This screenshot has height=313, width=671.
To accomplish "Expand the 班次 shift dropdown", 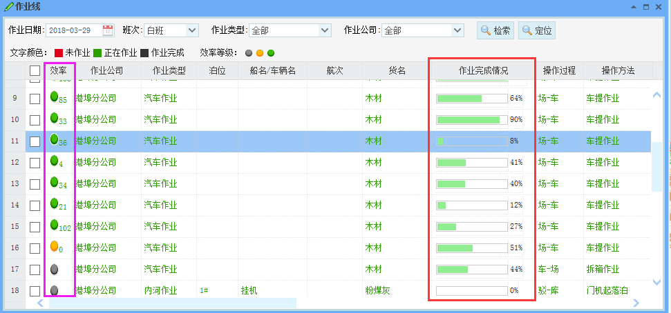I will pyautogui.click(x=192, y=30).
